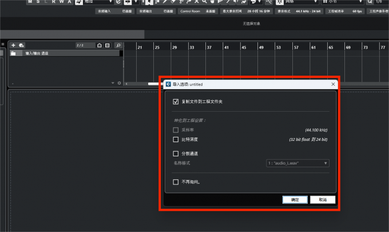The height and width of the screenshot is (232, 389).
Task: Enable the 分割通道 checkbox
Action: tap(176, 154)
